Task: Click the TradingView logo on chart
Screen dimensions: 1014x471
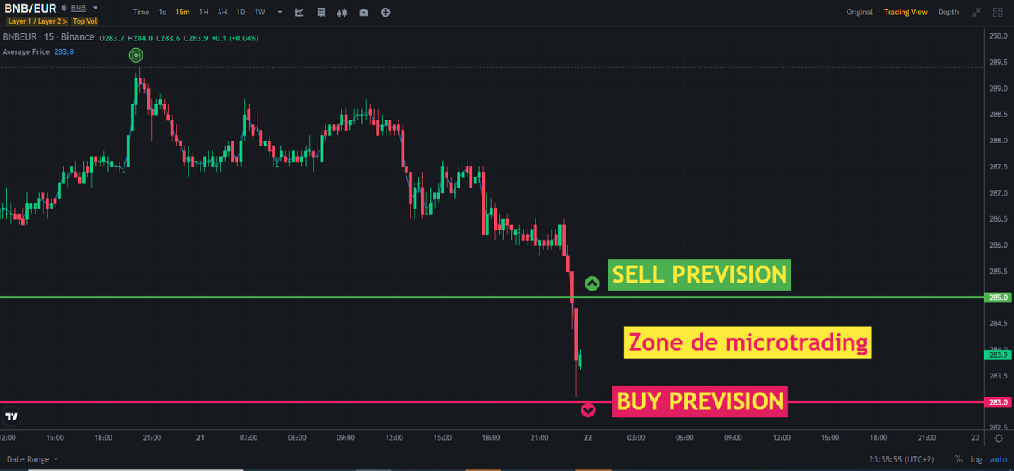Action: tap(12, 416)
